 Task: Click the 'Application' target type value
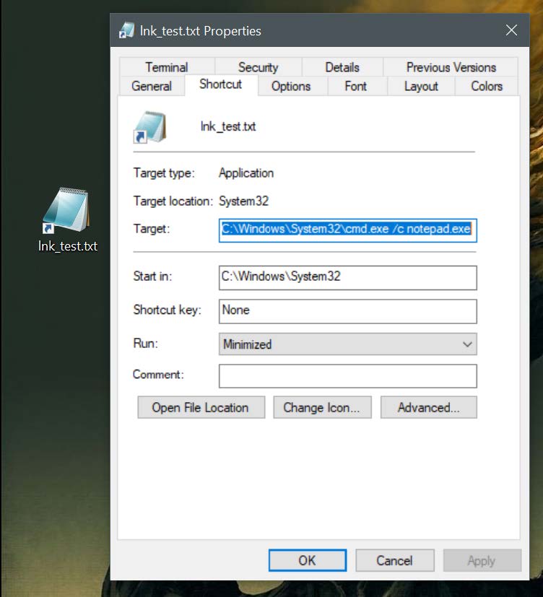point(246,173)
